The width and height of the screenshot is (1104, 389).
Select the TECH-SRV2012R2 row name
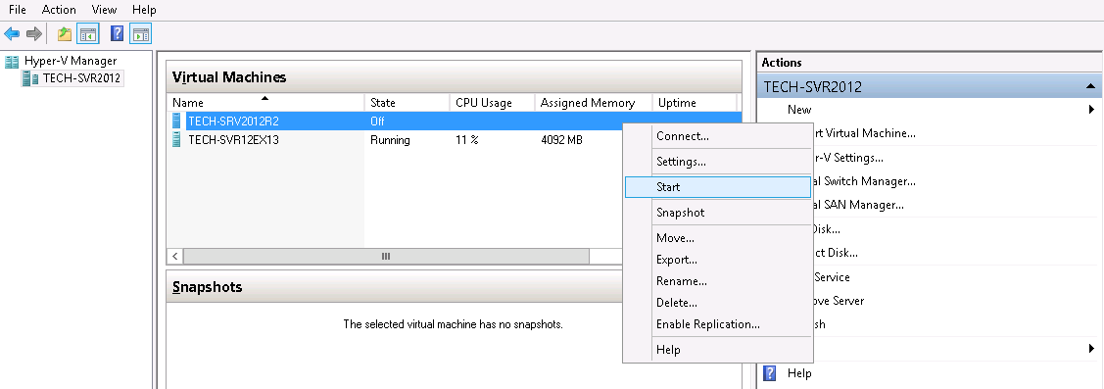tap(234, 122)
